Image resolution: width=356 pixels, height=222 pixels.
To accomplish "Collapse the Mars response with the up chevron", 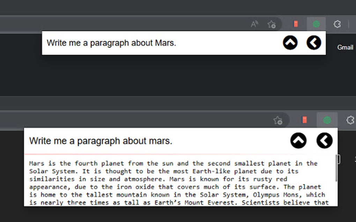I will 298,141.
